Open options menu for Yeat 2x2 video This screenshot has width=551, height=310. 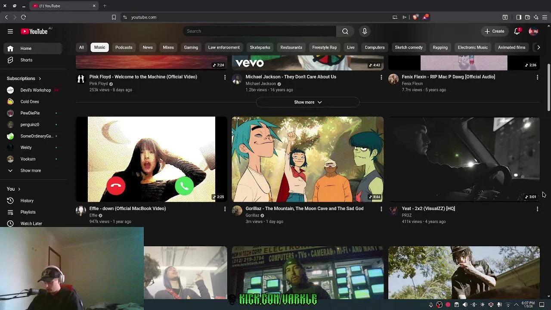(x=537, y=209)
